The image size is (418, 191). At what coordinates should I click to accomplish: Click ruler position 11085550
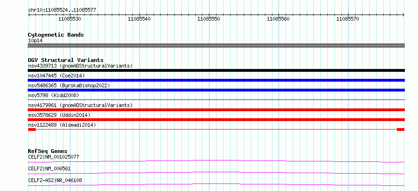point(209,19)
